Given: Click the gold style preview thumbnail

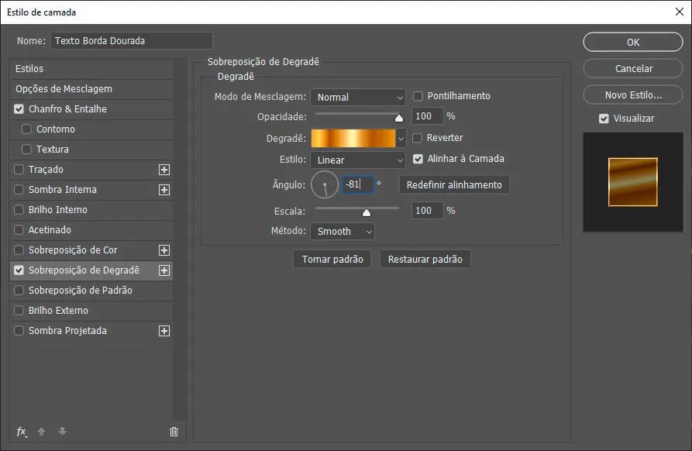Looking at the screenshot, I should click(633, 182).
